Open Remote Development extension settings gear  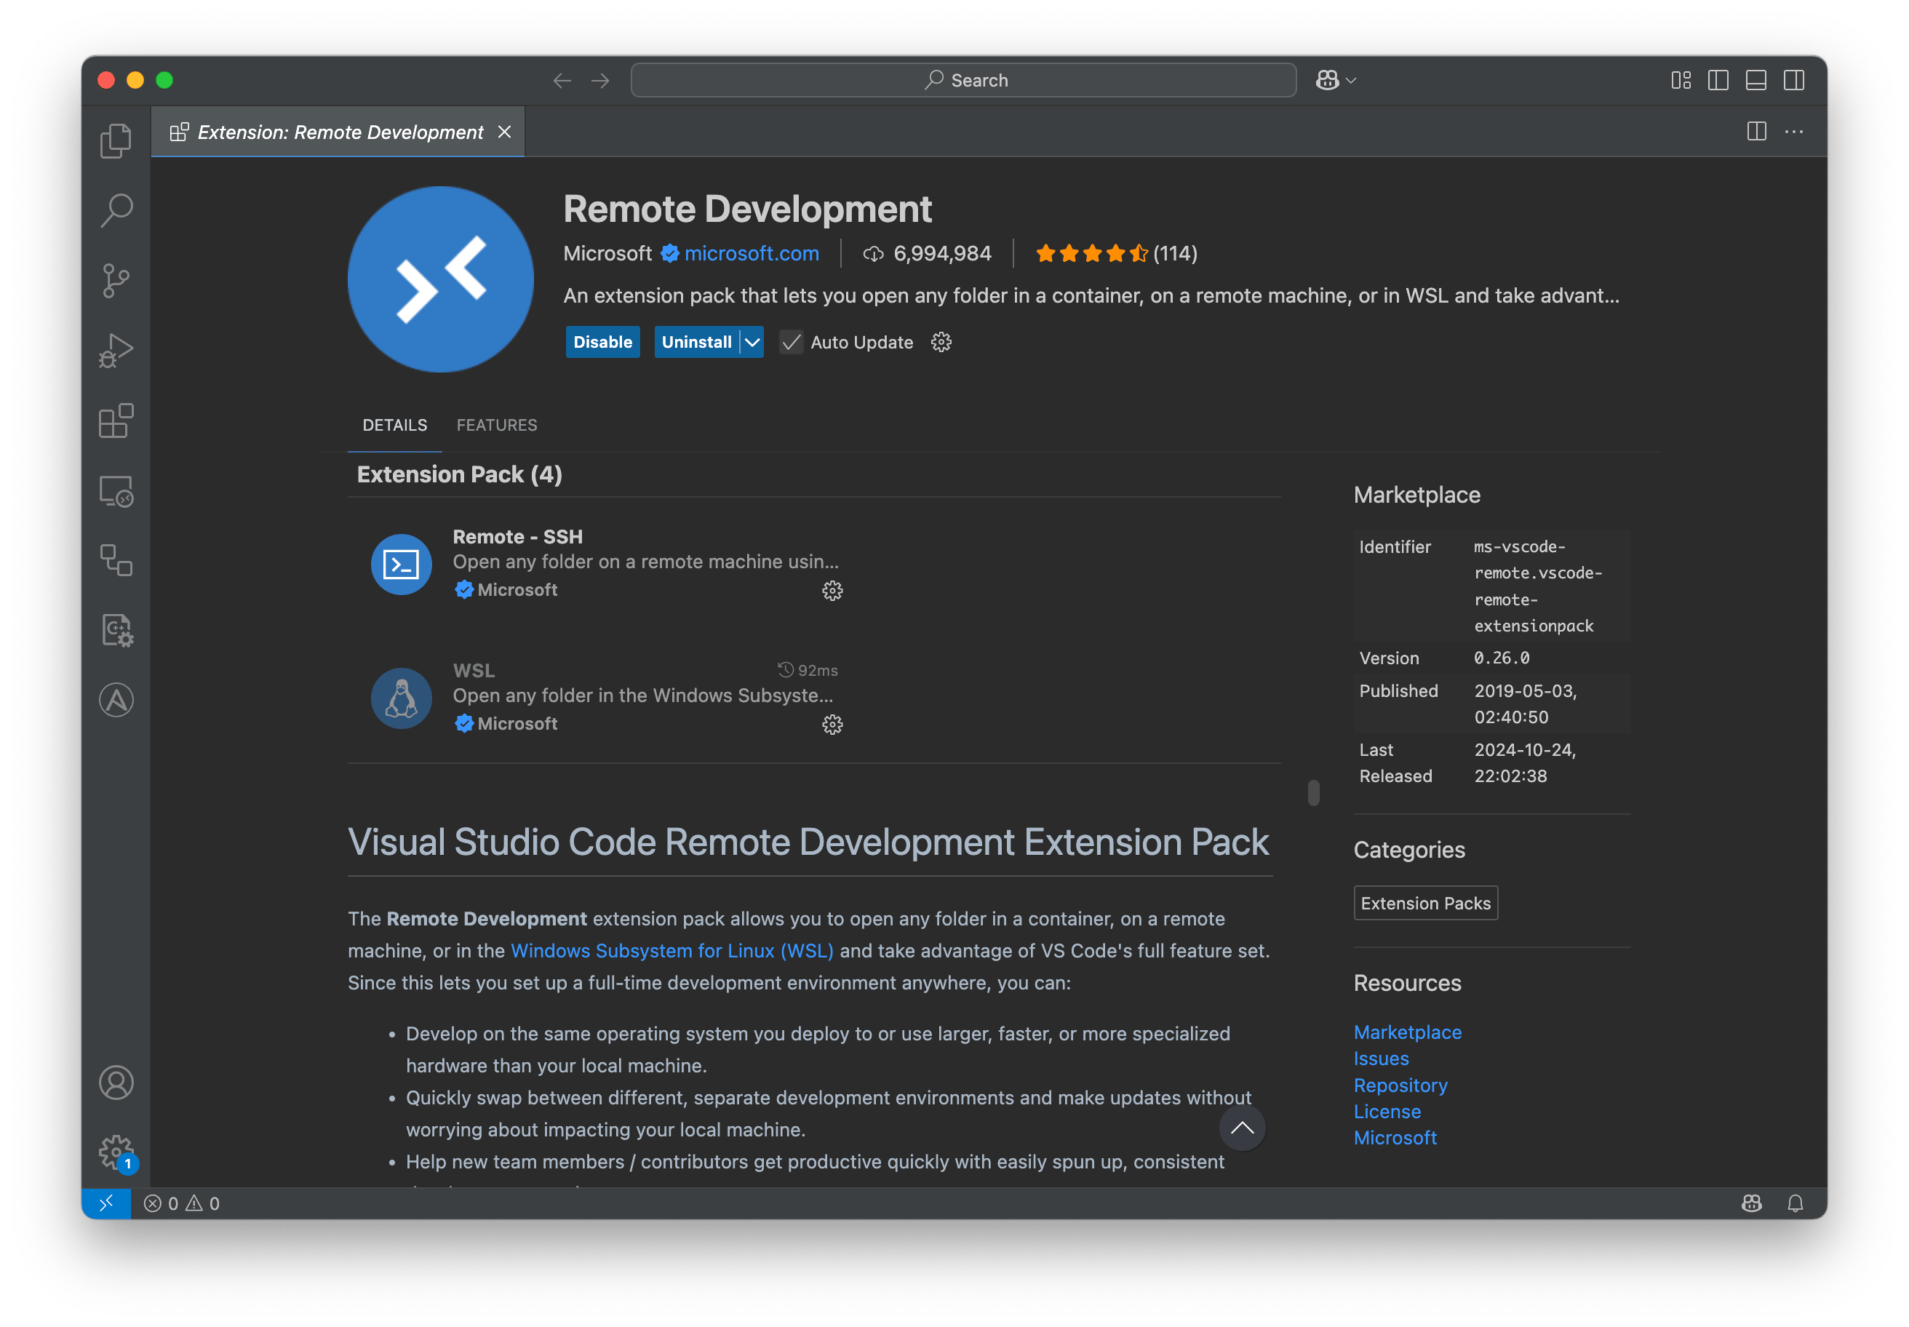coord(941,342)
